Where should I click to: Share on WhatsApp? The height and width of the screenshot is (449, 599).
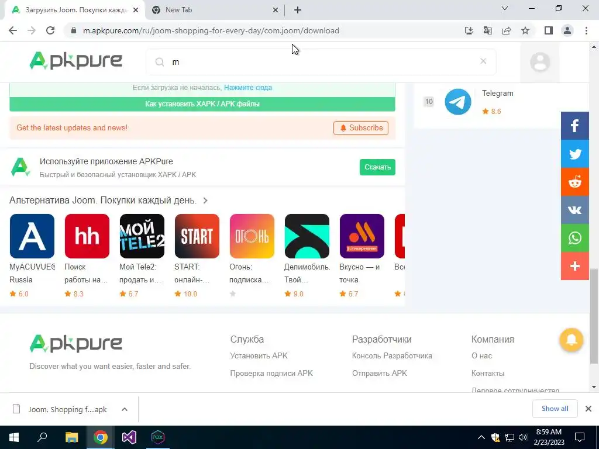[x=574, y=238]
